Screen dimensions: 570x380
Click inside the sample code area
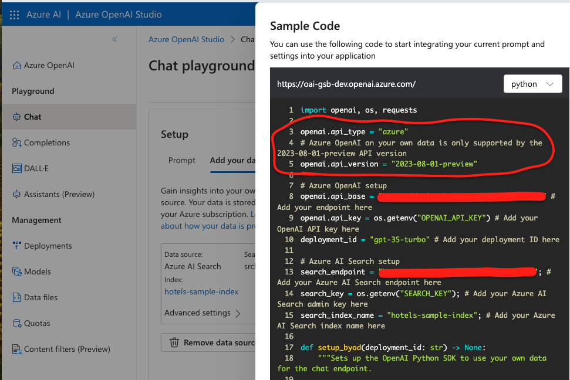411,235
